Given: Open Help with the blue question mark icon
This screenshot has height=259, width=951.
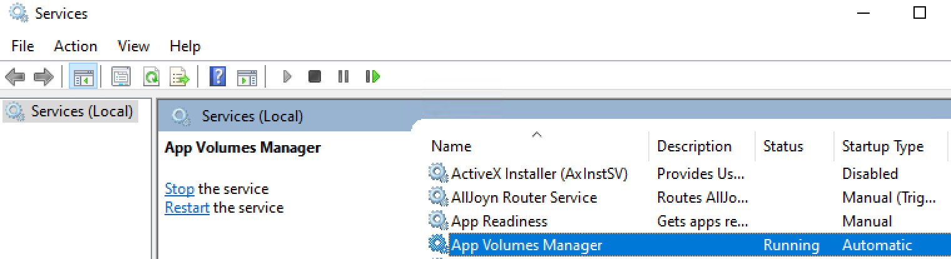Looking at the screenshot, I should pos(218,77).
